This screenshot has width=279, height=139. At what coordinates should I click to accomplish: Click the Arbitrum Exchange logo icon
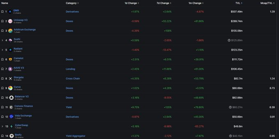click(x=10, y=31)
